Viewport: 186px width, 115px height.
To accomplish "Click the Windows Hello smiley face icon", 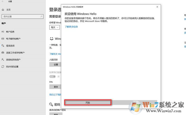I will (52, 39).
